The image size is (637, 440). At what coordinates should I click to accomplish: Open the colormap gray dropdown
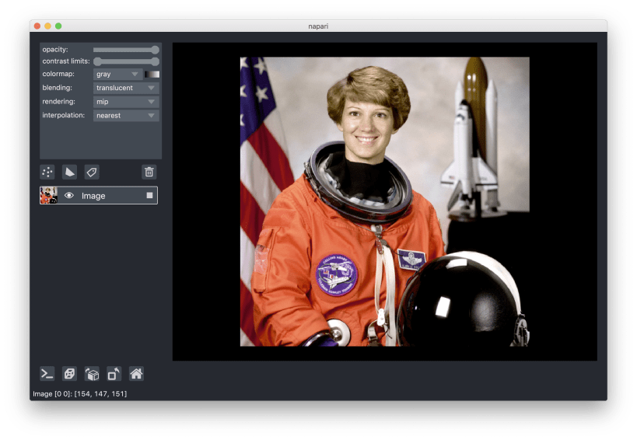coord(117,75)
